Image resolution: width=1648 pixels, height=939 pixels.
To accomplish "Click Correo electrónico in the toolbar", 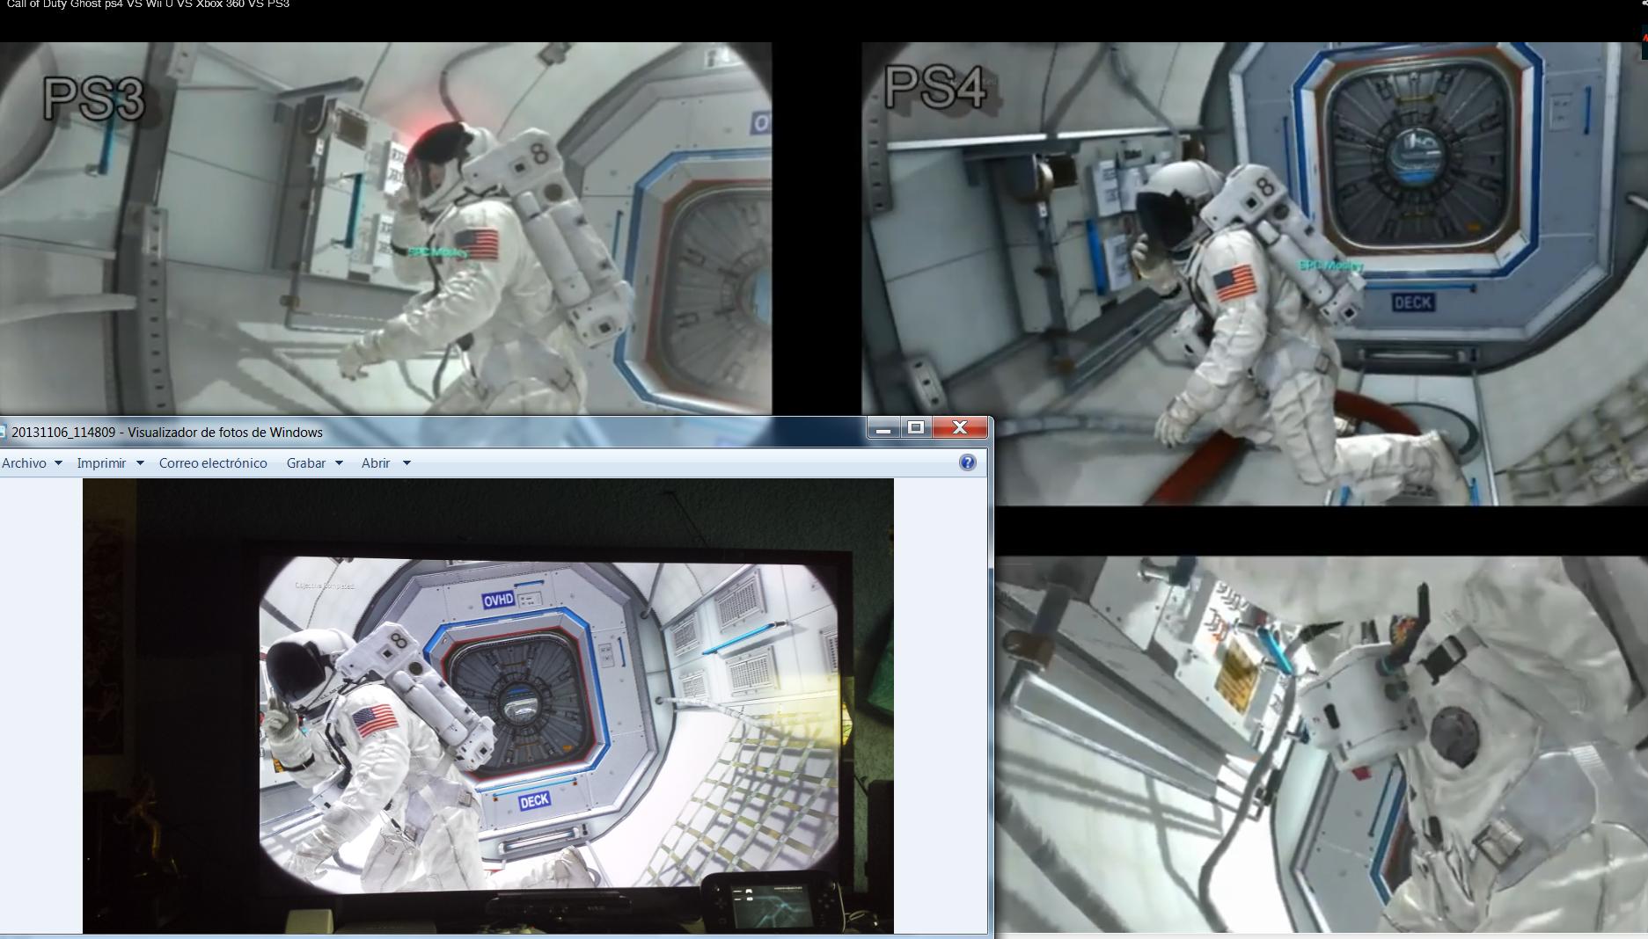I will [x=213, y=463].
